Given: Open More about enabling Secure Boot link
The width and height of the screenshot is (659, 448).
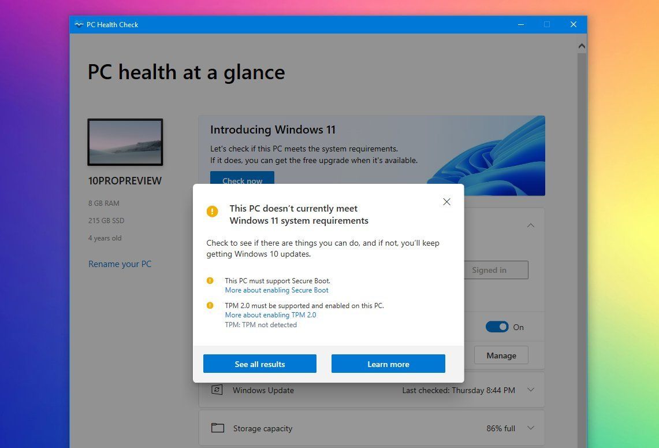Looking at the screenshot, I should coord(276,290).
